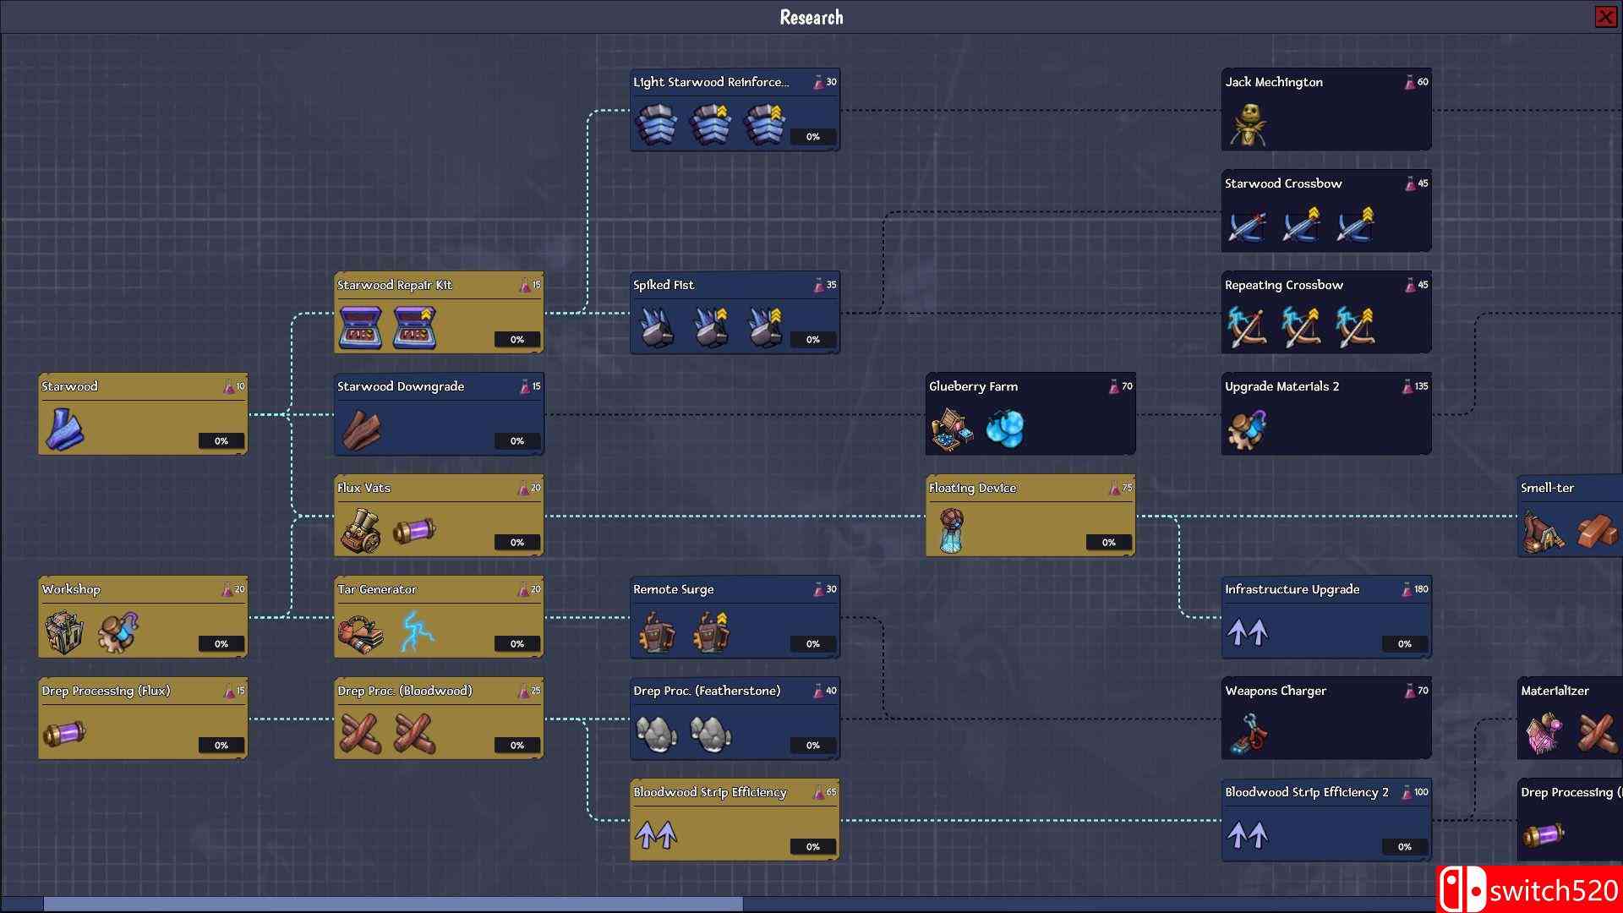Click the Jack Mechington spider icon

[1248, 124]
